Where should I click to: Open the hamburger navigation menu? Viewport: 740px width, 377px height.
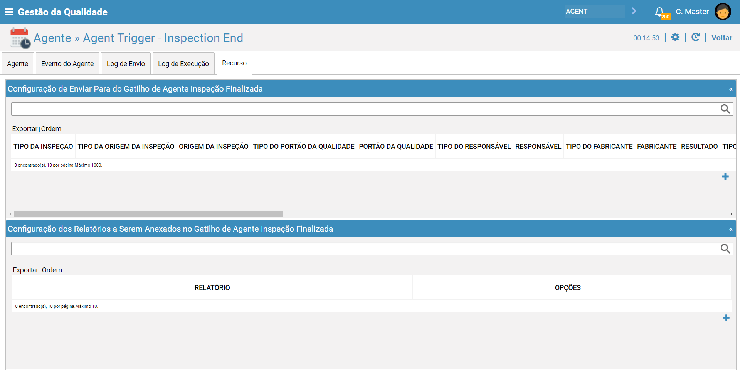pyautogui.click(x=9, y=12)
